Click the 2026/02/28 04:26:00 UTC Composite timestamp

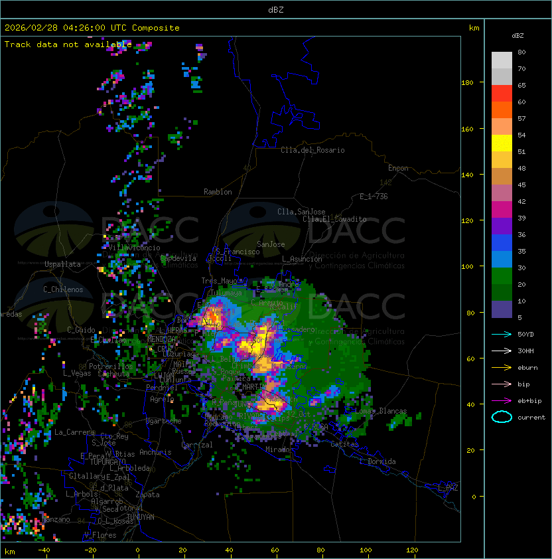click(92, 27)
